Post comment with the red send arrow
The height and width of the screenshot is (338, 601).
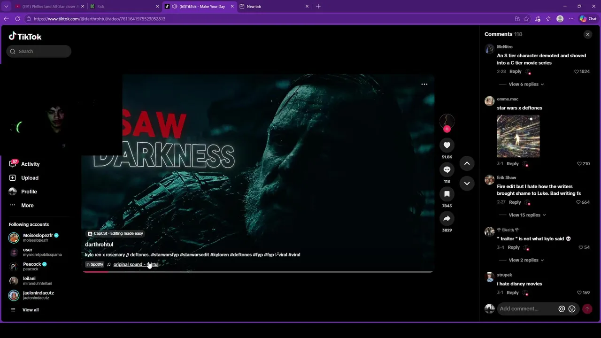pyautogui.click(x=587, y=309)
